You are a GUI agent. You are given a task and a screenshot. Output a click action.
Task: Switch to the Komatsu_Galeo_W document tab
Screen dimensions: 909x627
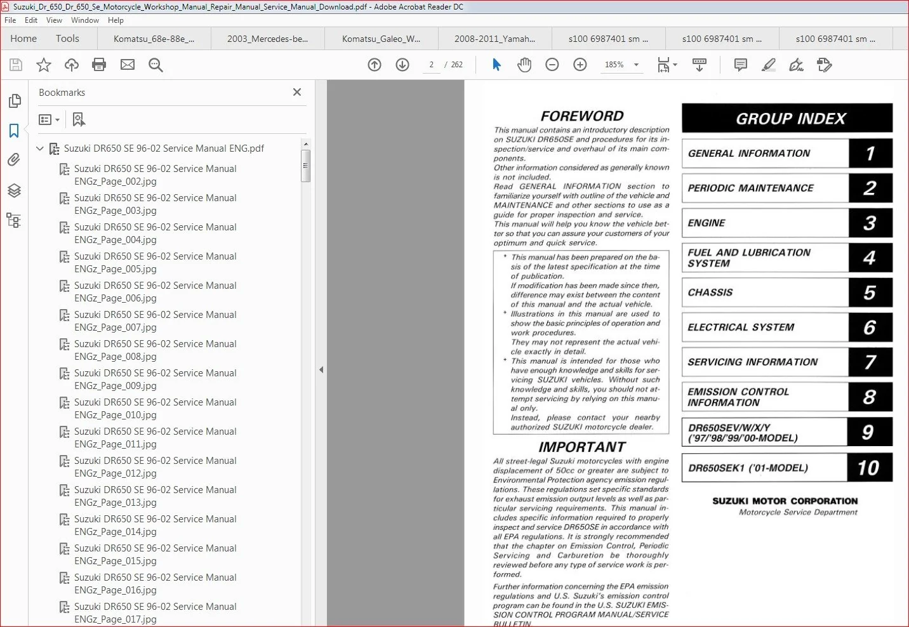click(382, 39)
